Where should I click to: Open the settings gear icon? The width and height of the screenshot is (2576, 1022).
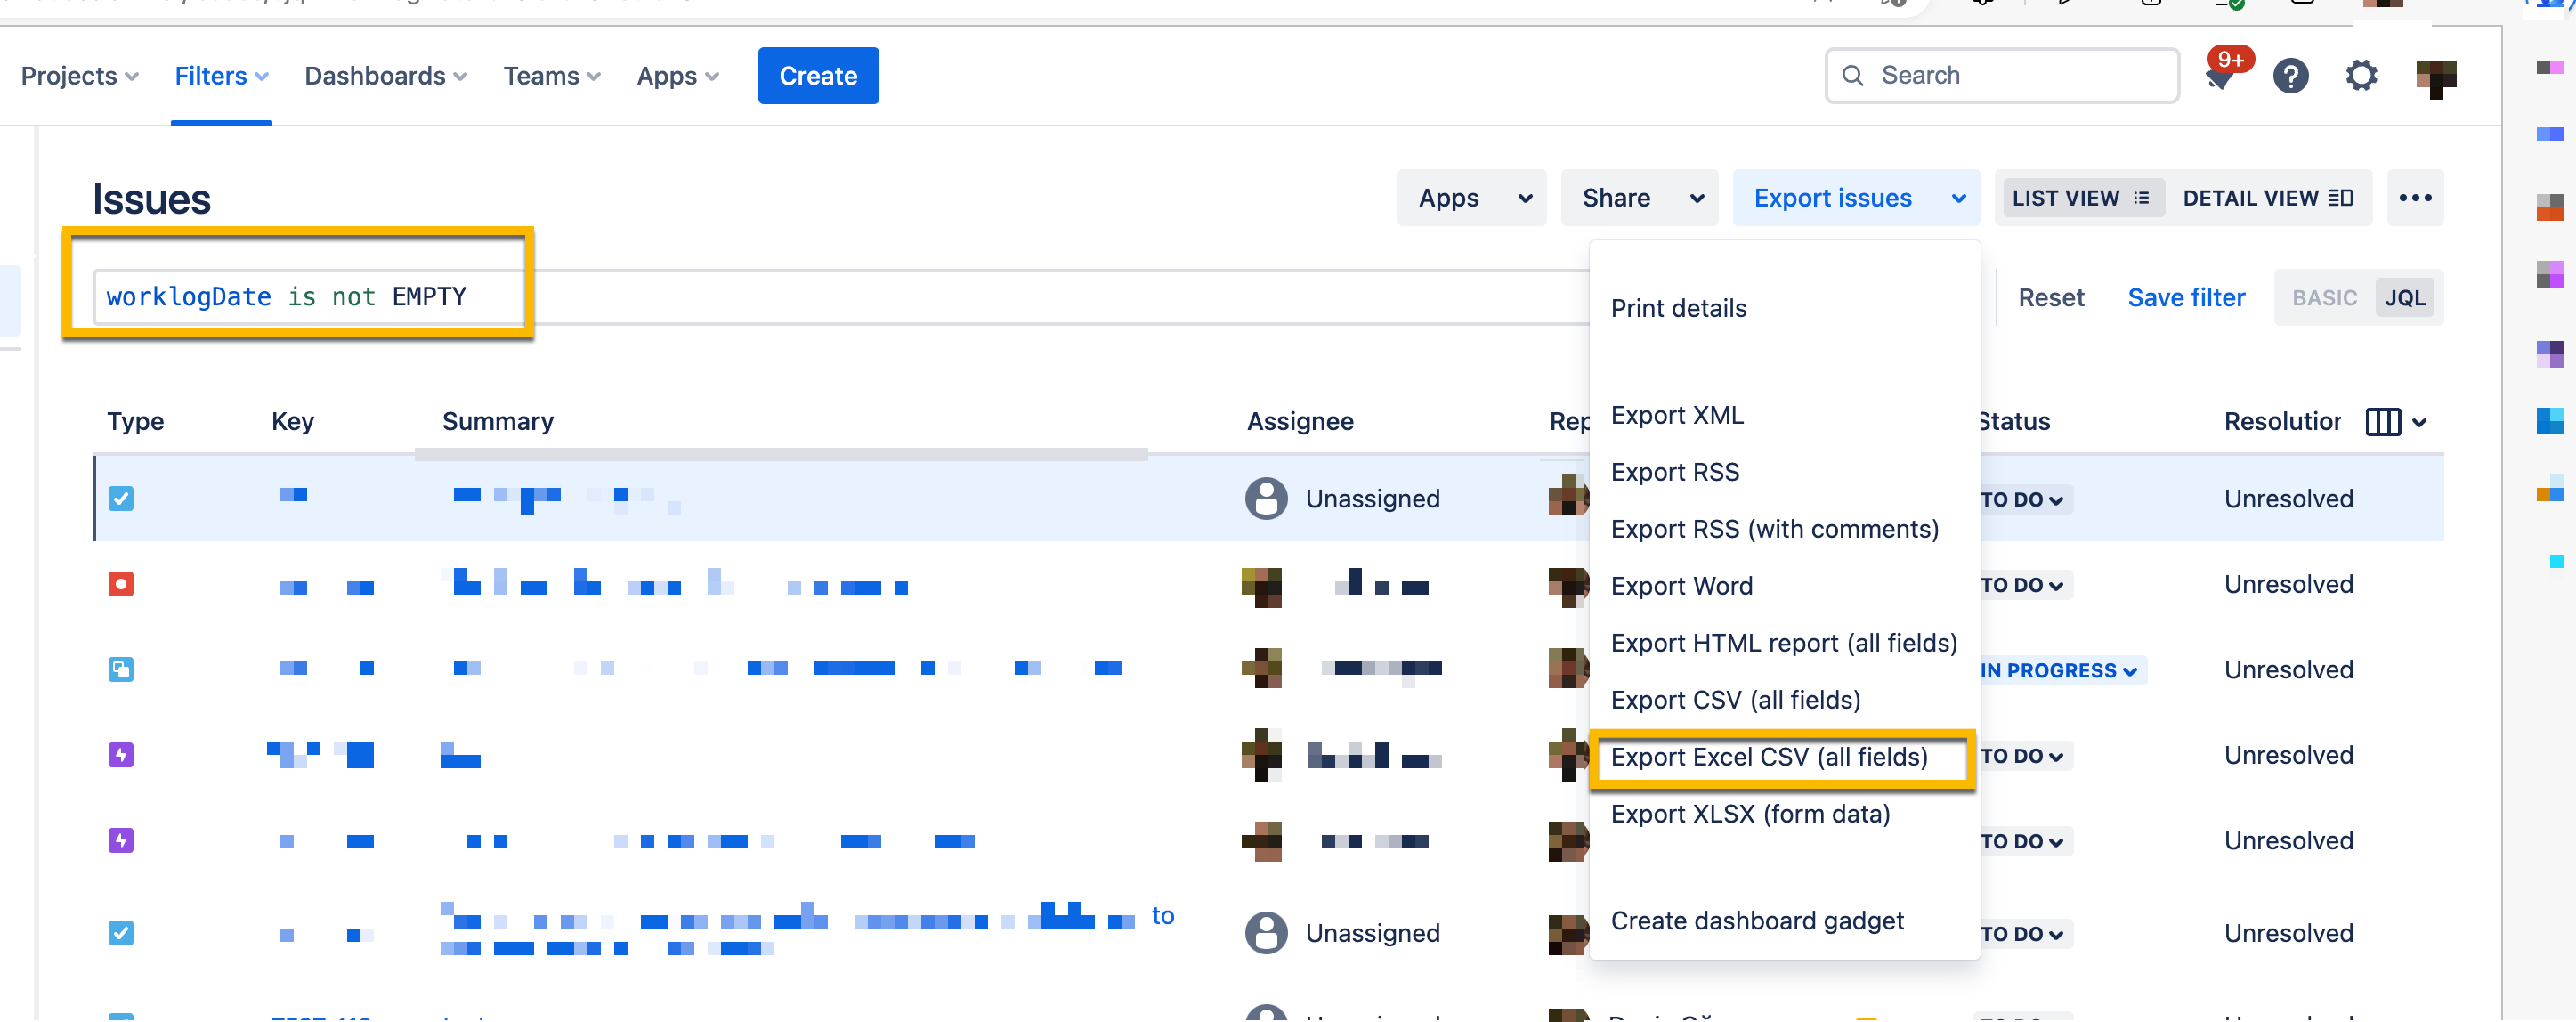[x=2361, y=76]
